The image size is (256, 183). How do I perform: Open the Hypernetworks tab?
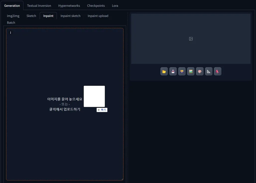click(x=69, y=6)
